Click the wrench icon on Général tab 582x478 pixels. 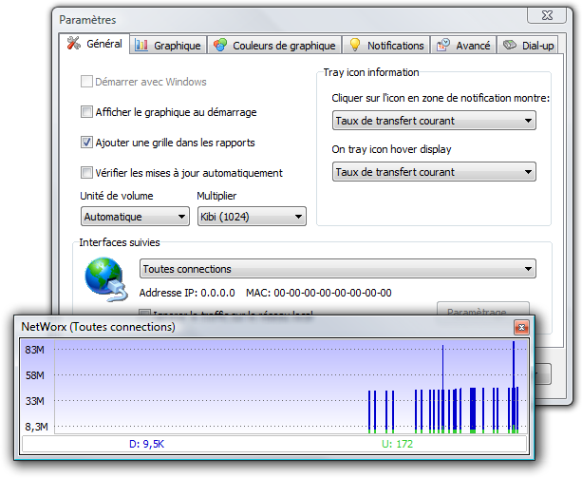[x=73, y=43]
